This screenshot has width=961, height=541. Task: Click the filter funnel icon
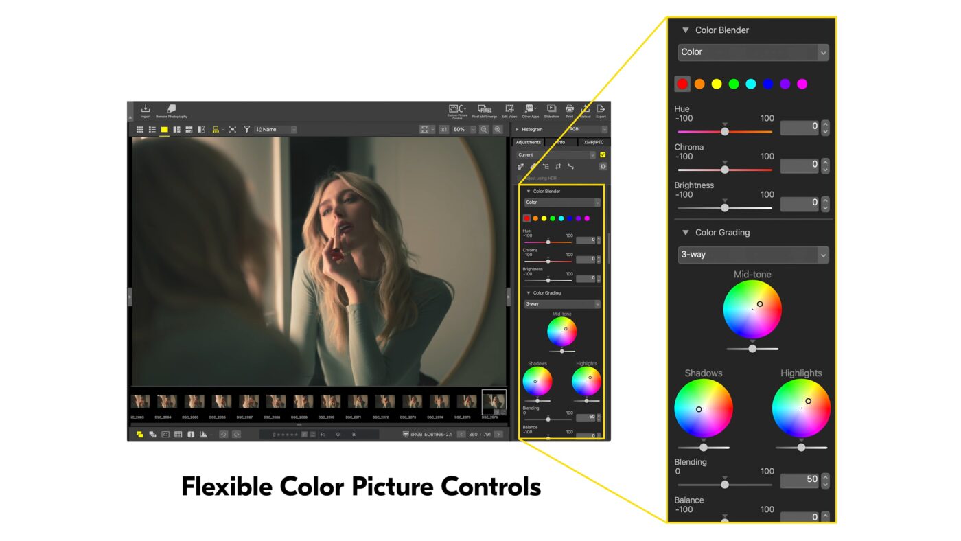[246, 130]
